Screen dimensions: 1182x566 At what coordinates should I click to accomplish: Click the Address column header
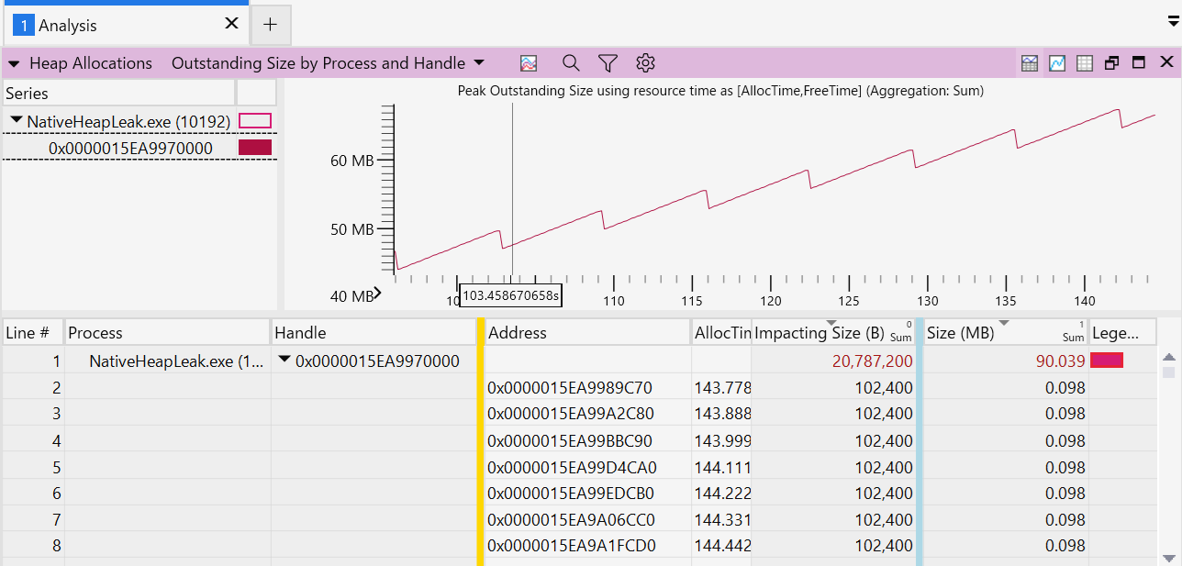[587, 333]
